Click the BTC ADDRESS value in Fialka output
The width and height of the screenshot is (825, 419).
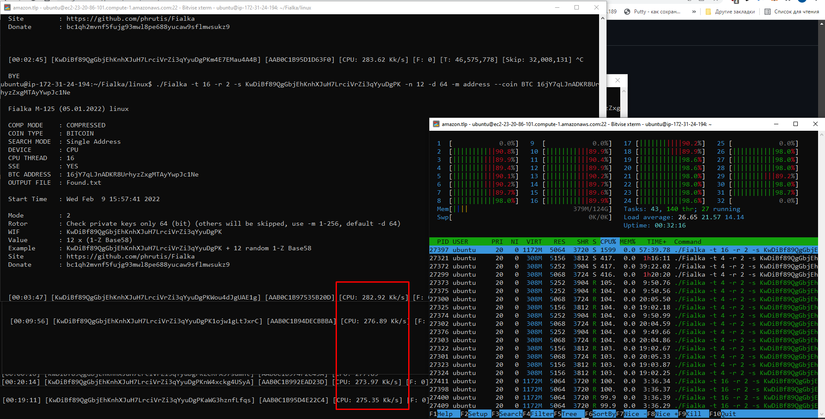[x=133, y=174]
